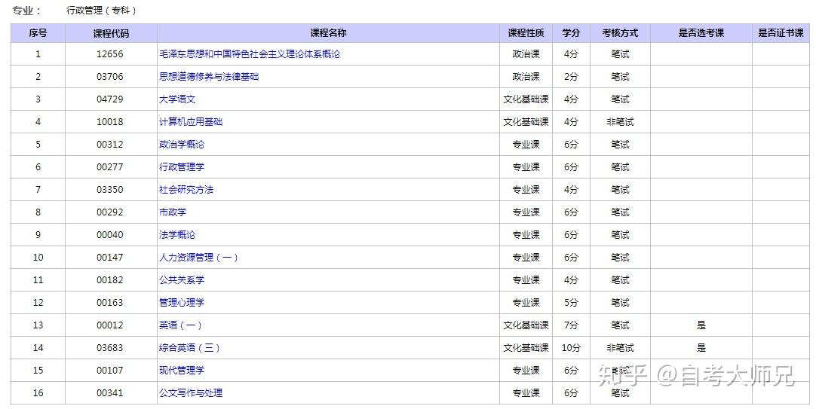Open the 综合英语（三） course link
Image resolution: width=816 pixels, height=409 pixels.
(x=189, y=348)
